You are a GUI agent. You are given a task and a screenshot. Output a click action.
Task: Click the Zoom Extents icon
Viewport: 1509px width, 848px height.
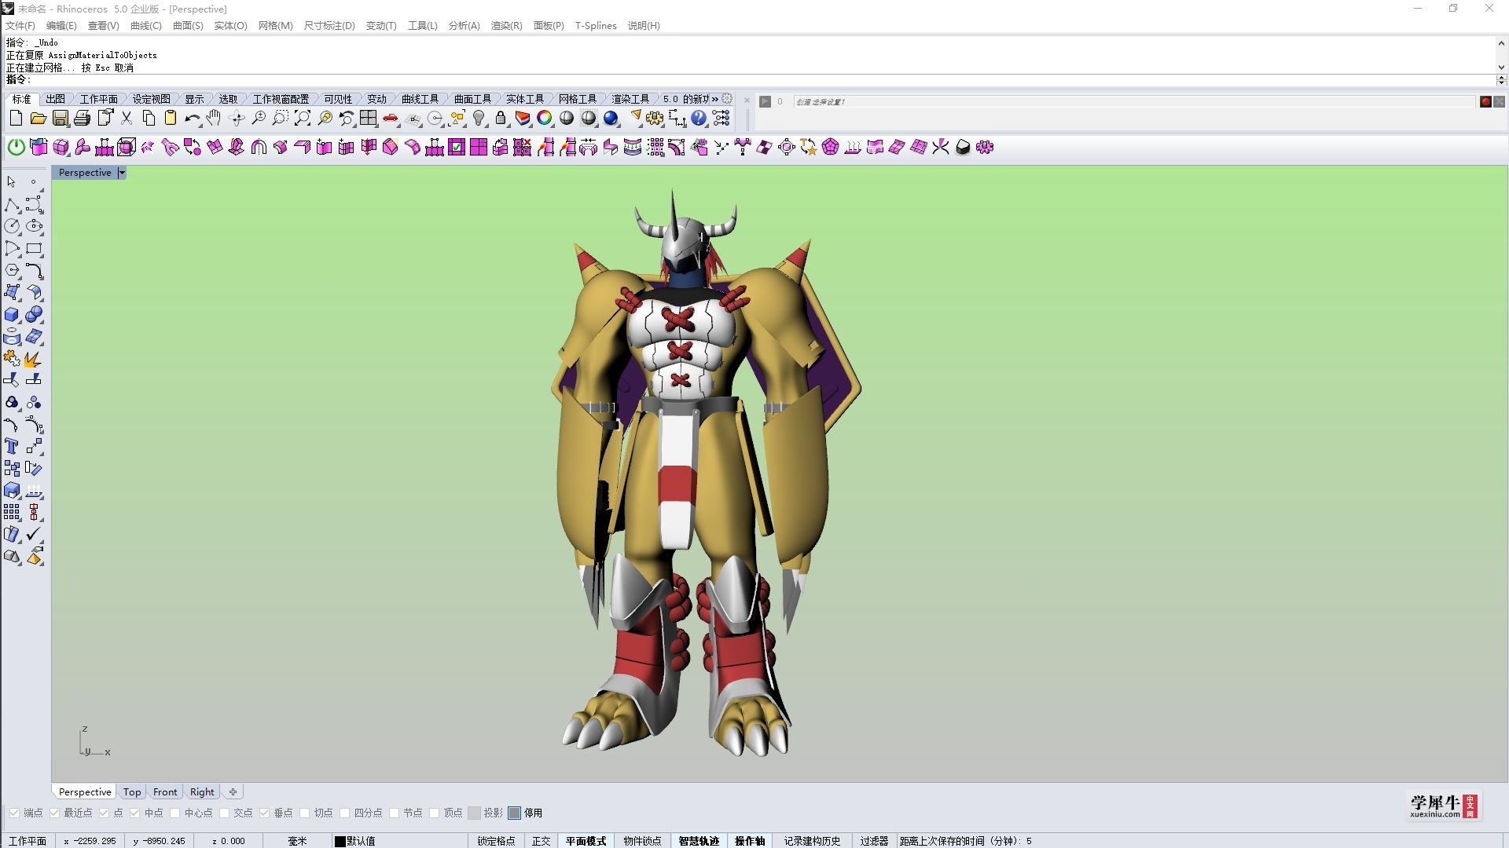point(303,119)
